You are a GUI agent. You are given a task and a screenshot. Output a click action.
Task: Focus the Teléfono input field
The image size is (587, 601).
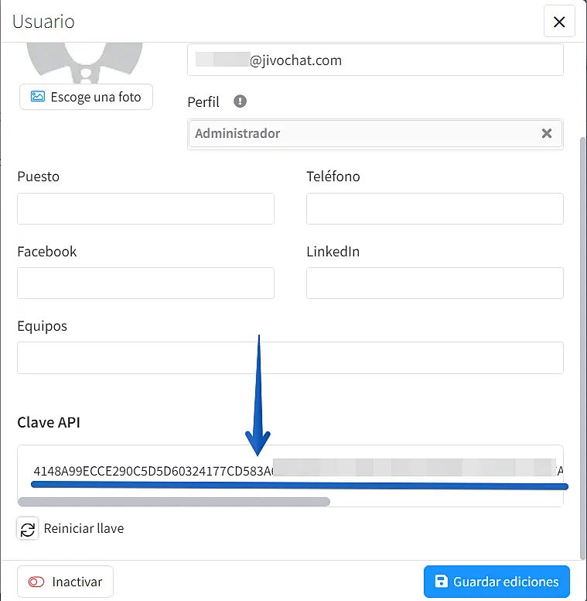click(435, 209)
